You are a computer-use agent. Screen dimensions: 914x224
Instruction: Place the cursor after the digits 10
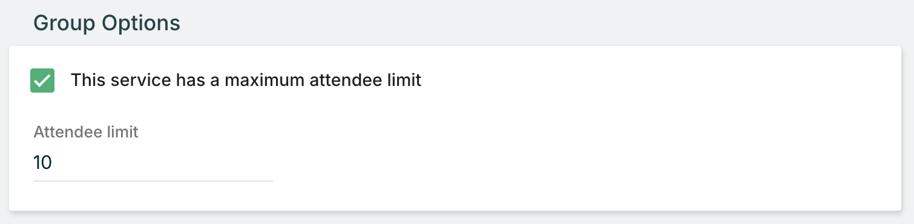coord(54,163)
